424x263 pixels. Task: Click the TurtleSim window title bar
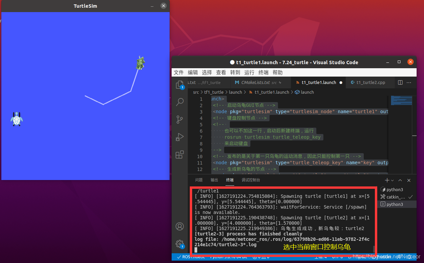pyautogui.click(x=85, y=6)
